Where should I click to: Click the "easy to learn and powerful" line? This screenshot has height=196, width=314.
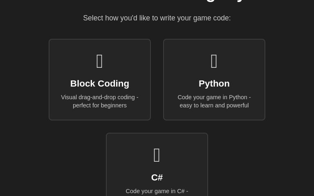pos(214,105)
